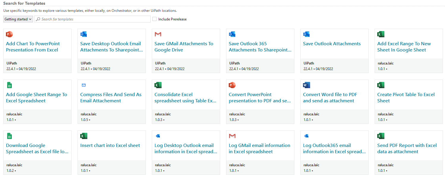Click version 1.0.1 on Convert Word file card
The width and height of the screenshot is (445, 181).
click(x=308, y=120)
